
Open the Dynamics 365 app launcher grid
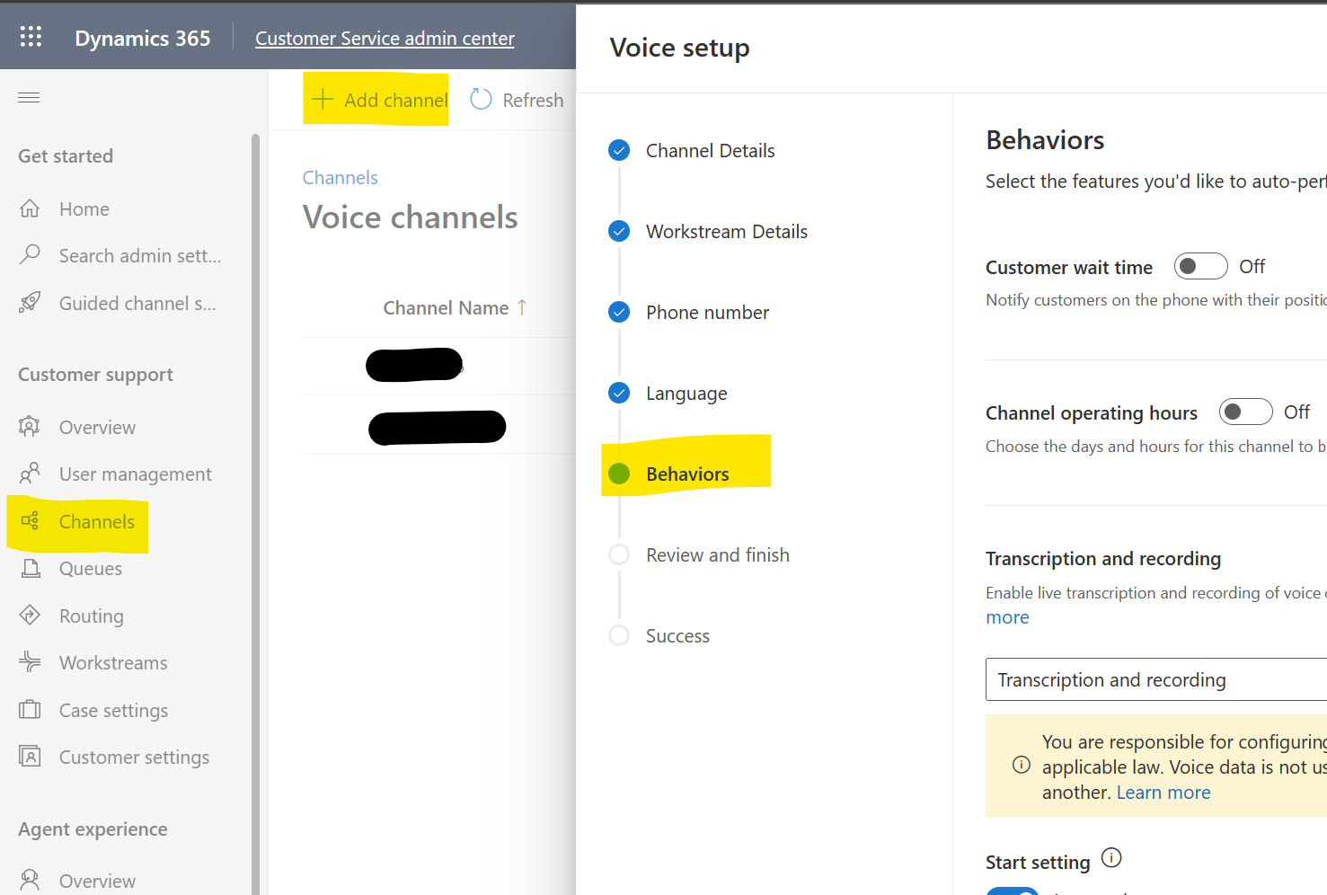pyautogui.click(x=31, y=36)
